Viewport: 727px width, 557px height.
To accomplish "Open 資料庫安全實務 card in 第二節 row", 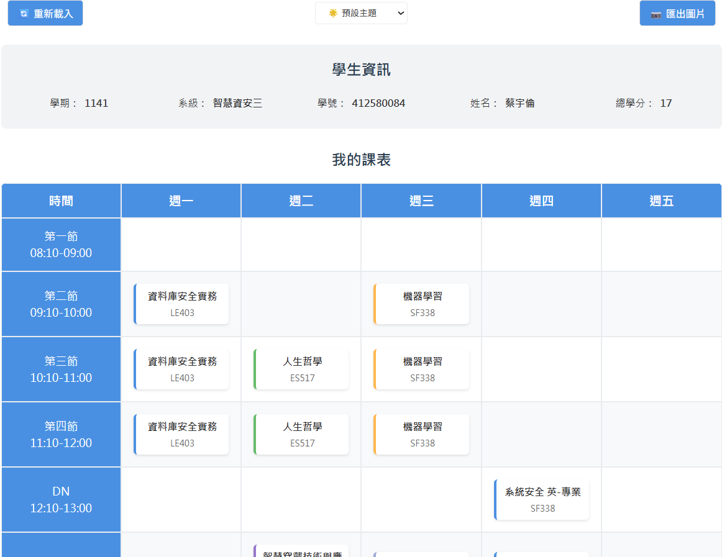I will 181,304.
